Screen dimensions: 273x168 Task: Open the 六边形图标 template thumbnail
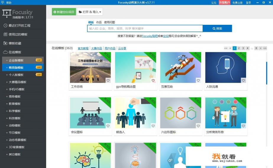(x=180, y=113)
